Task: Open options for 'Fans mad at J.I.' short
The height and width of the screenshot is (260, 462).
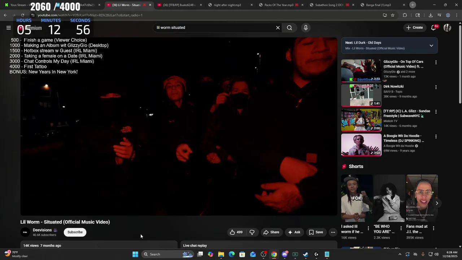Action: (x=433, y=228)
